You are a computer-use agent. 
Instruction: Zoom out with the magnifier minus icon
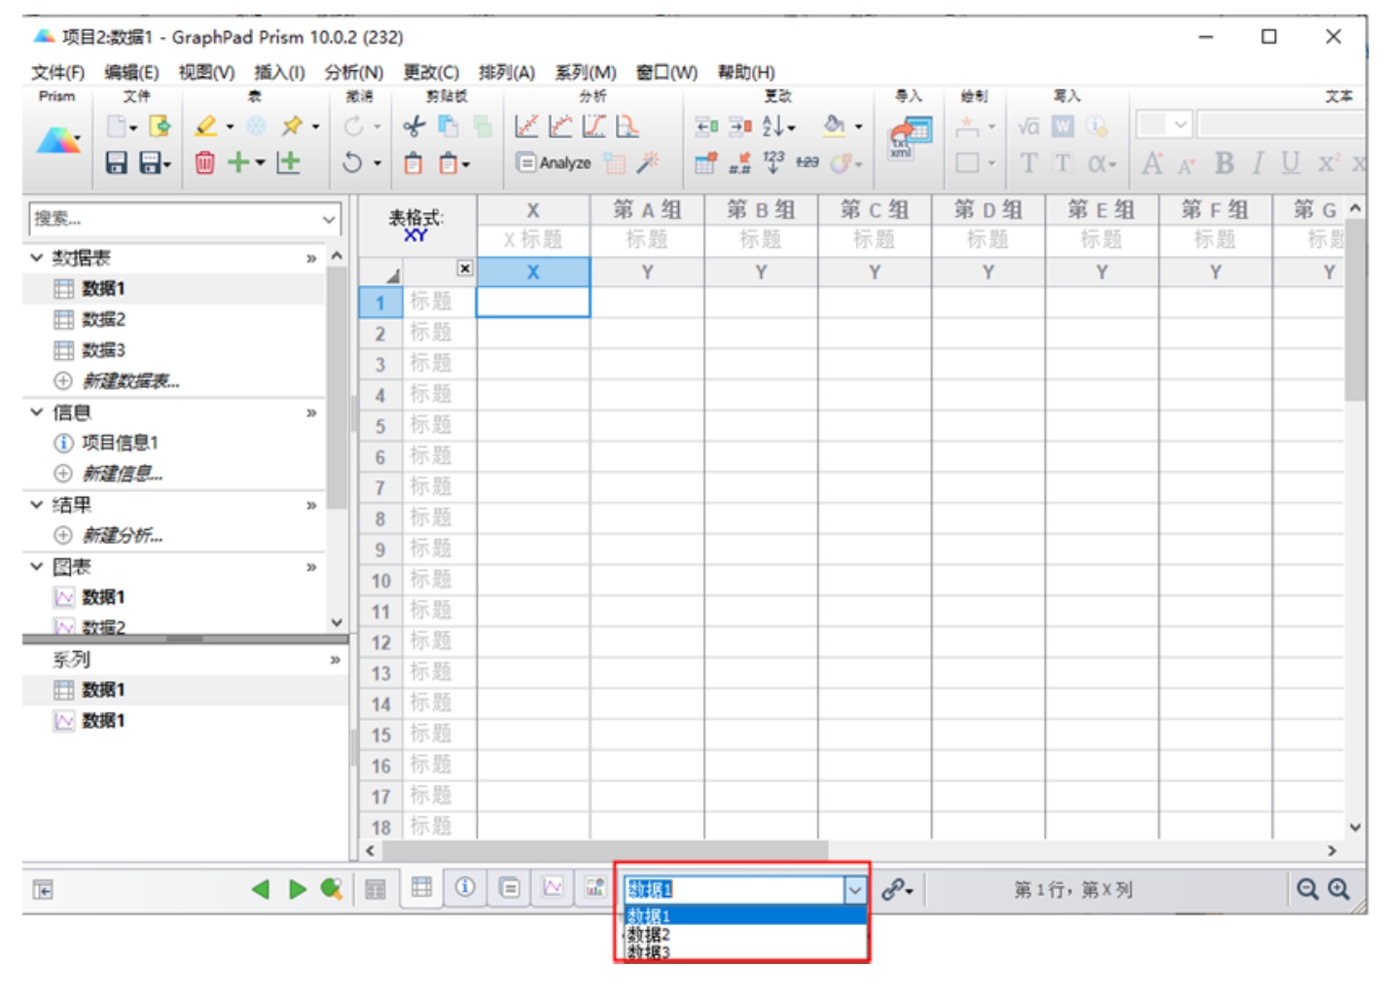coord(1307,889)
